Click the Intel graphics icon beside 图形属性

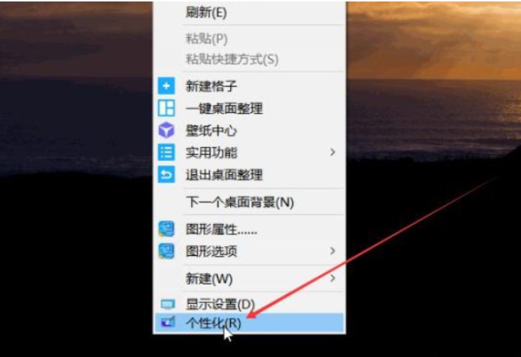point(166,229)
